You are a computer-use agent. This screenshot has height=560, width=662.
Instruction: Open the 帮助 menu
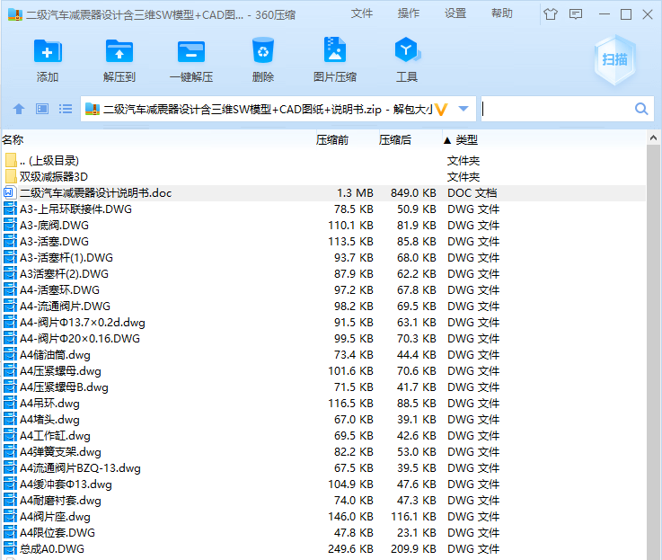501,13
